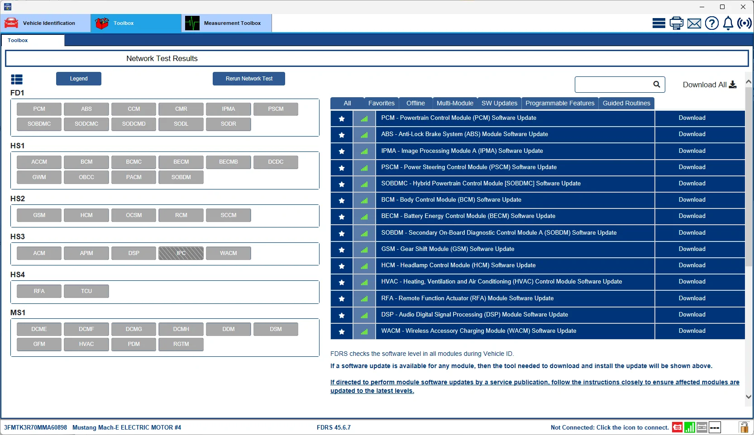Viewport: 754px width, 435px height.
Task: Open the mail envelope icon
Action: (694, 23)
